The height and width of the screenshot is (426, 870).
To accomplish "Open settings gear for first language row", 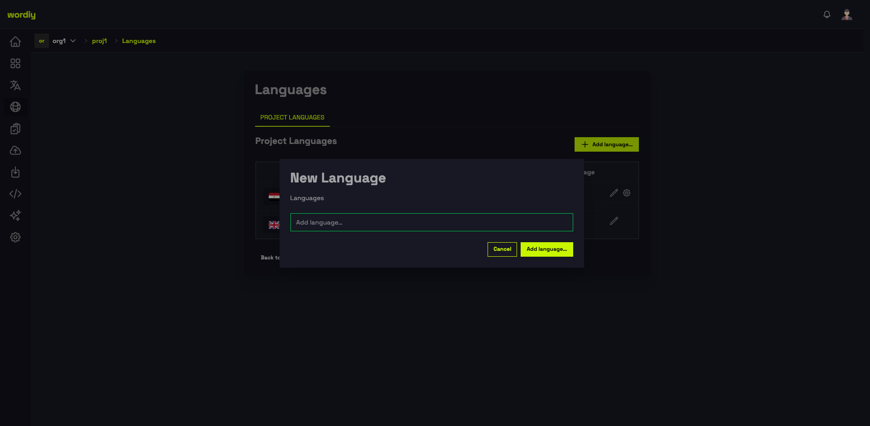I will (627, 193).
